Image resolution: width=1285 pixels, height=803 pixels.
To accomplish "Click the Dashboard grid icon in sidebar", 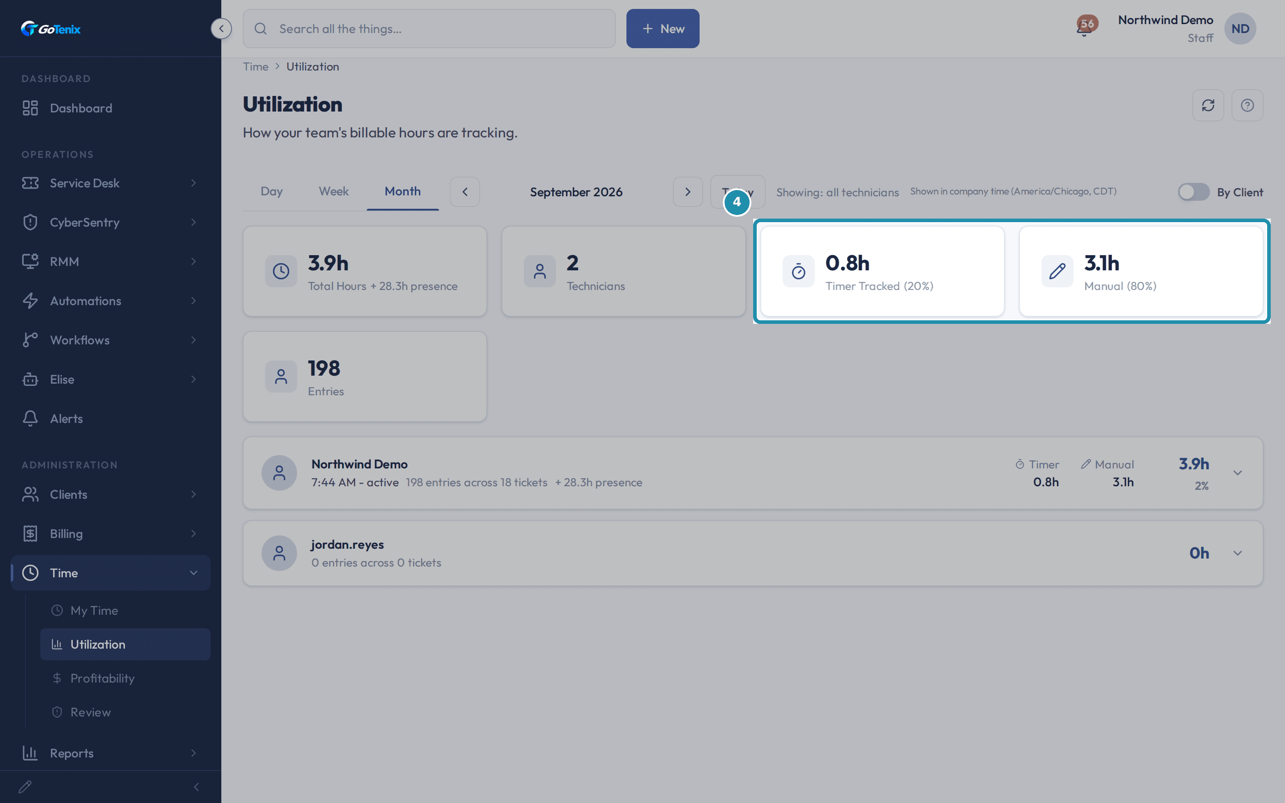I will pyautogui.click(x=30, y=108).
